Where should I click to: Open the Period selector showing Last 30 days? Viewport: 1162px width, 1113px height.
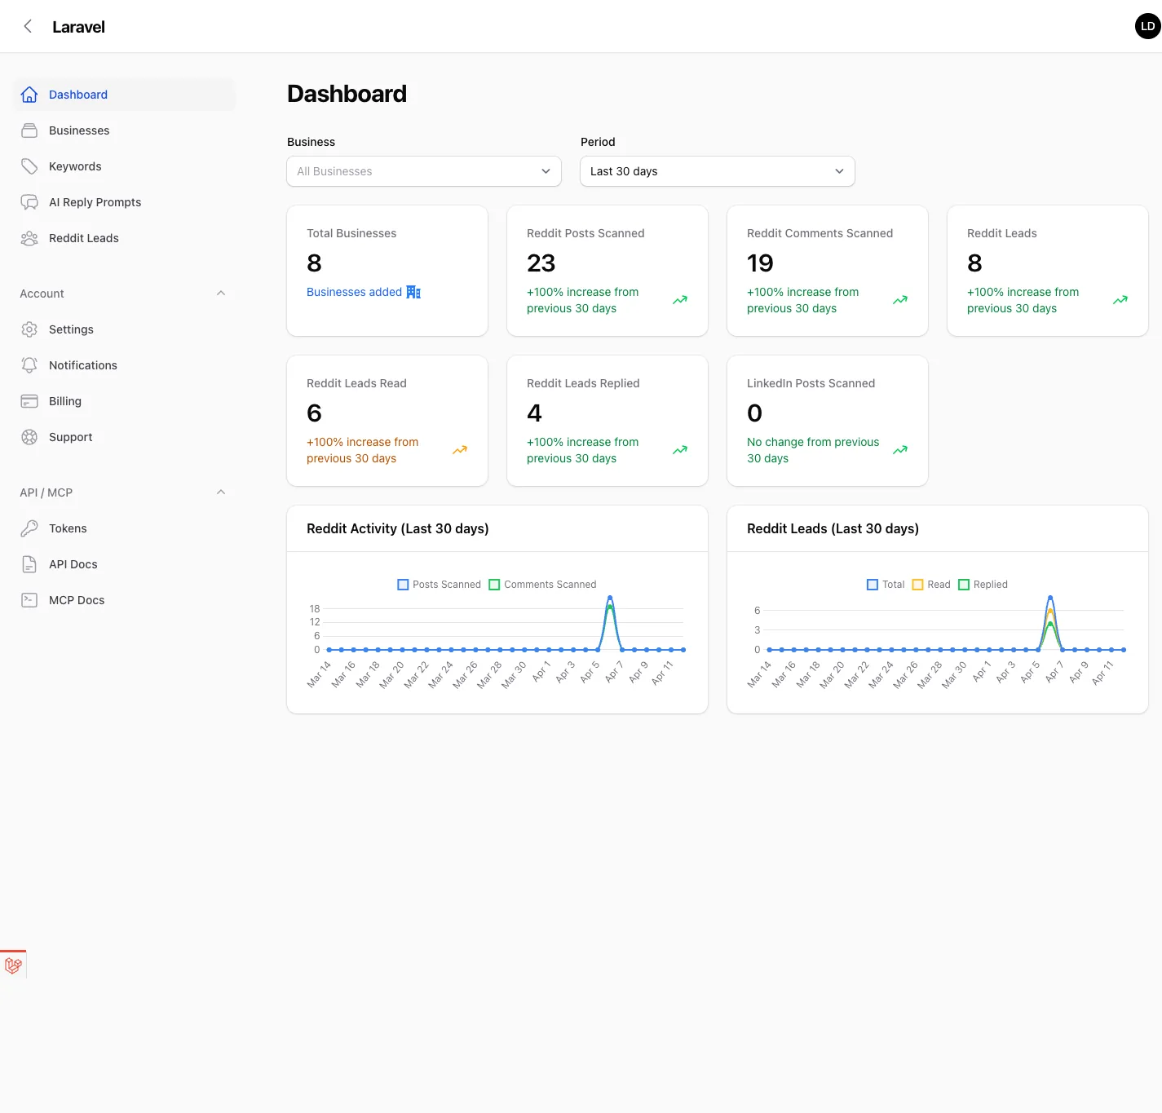[717, 171]
